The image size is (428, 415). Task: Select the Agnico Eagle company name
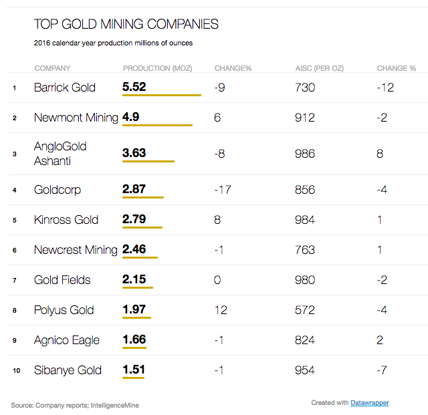pos(67,340)
